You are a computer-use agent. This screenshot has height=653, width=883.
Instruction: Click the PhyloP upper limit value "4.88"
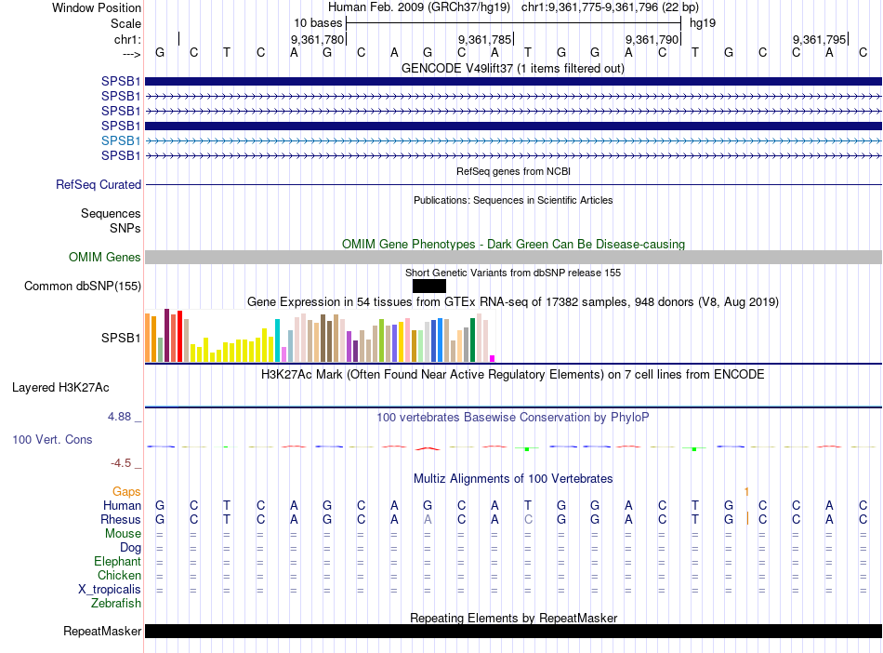[119, 417]
